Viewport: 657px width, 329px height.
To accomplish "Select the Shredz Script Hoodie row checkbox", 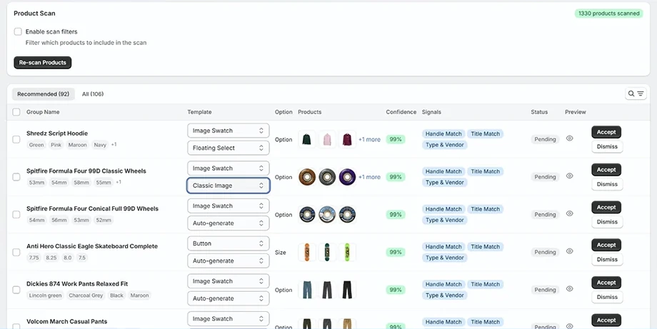I will coord(16,139).
